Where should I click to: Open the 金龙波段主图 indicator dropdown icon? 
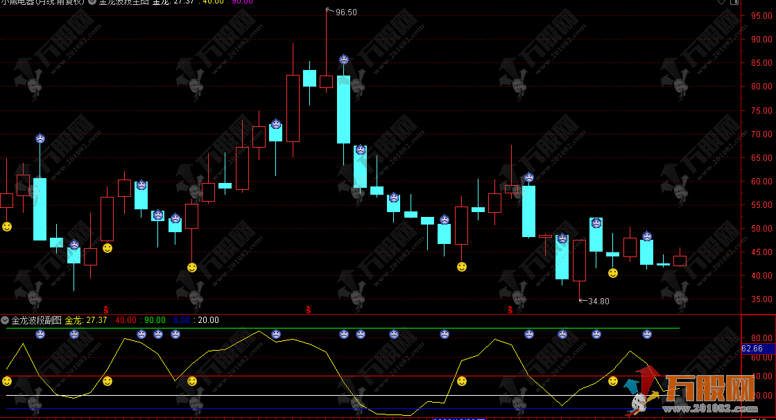pos(92,2)
